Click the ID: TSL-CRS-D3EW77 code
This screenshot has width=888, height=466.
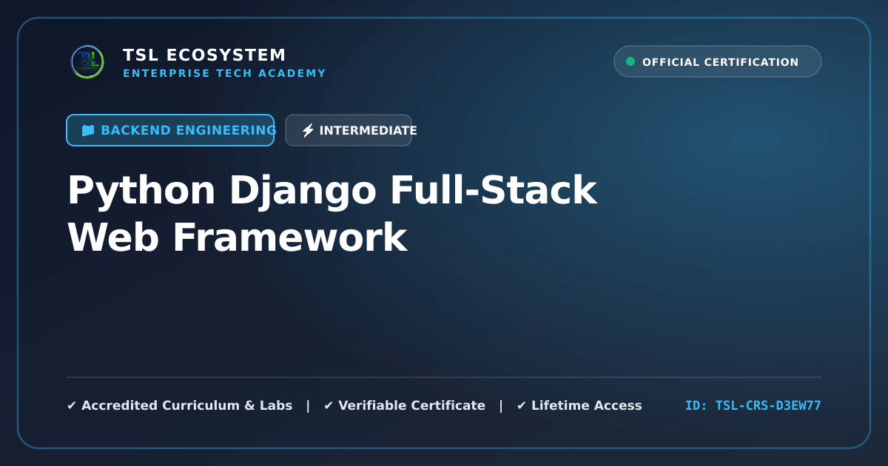click(753, 405)
